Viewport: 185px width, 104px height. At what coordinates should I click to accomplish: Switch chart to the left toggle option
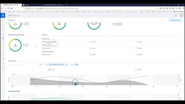pos(72,64)
